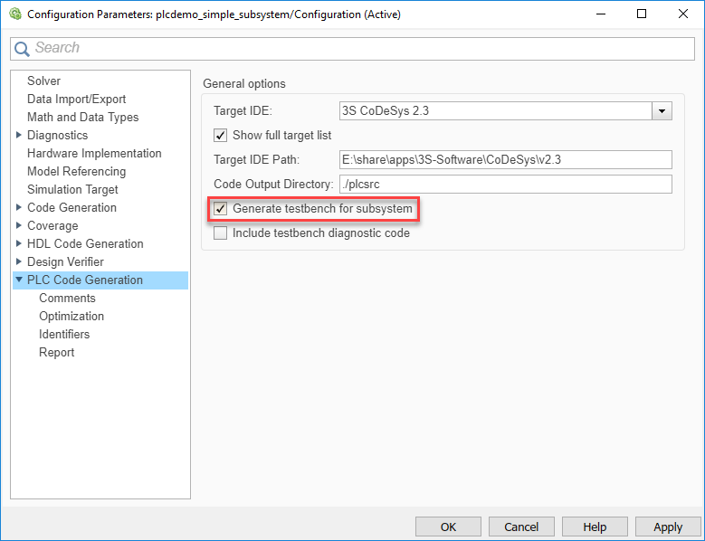The width and height of the screenshot is (705, 541).
Task: Click the search magnifier icon
Action: 22,49
